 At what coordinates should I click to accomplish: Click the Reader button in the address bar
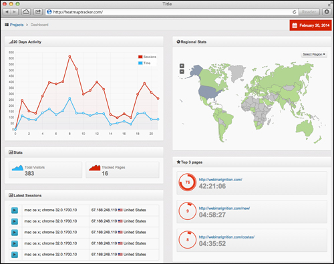[x=309, y=12]
